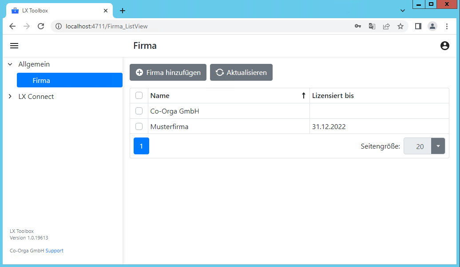
Task: Click the translate page icon
Action: click(372, 26)
